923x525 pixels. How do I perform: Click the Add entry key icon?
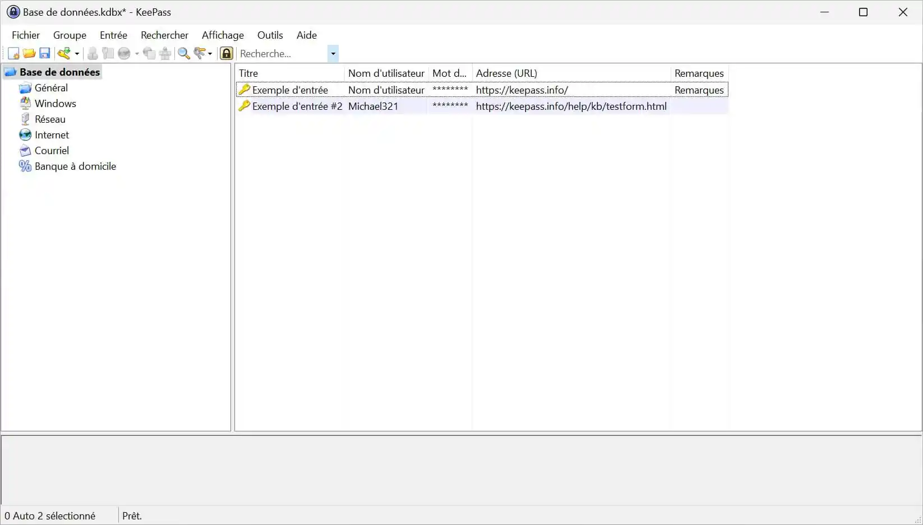(x=64, y=53)
